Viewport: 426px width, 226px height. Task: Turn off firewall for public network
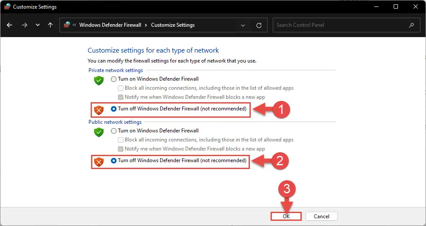click(x=114, y=161)
